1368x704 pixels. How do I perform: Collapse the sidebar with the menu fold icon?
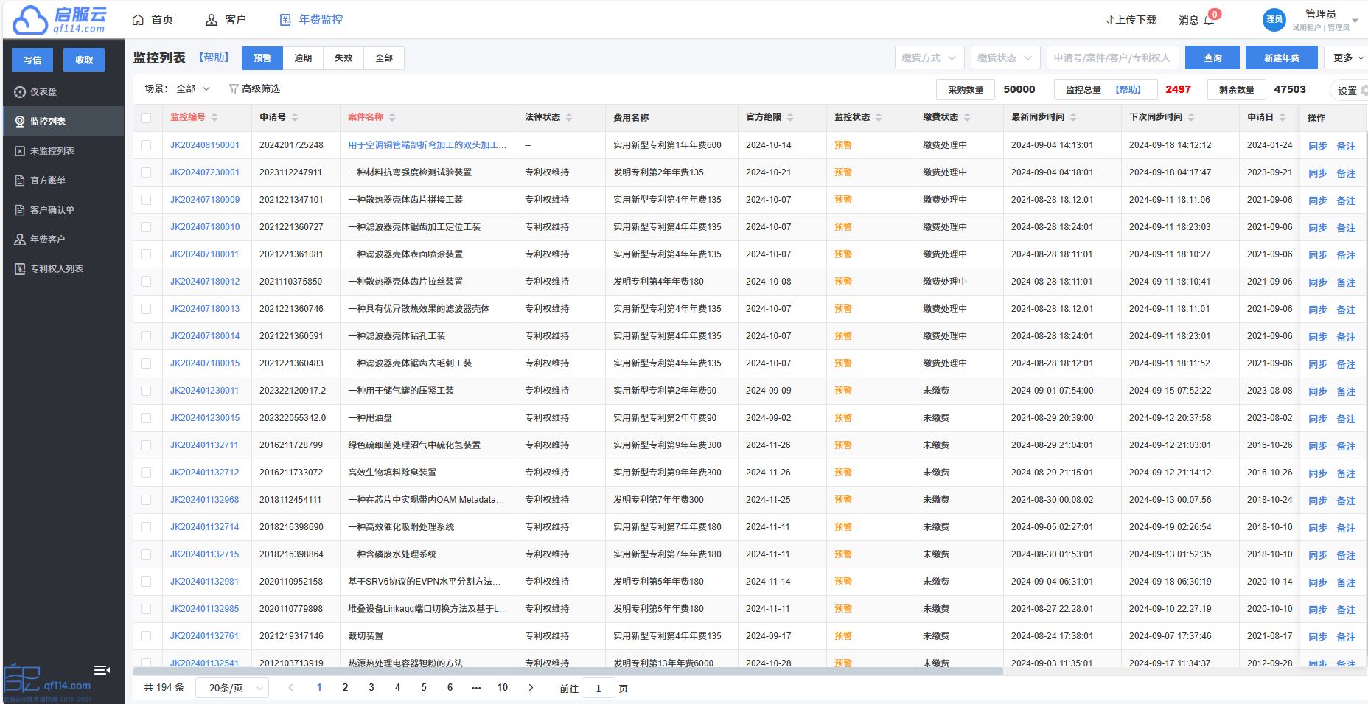102,670
